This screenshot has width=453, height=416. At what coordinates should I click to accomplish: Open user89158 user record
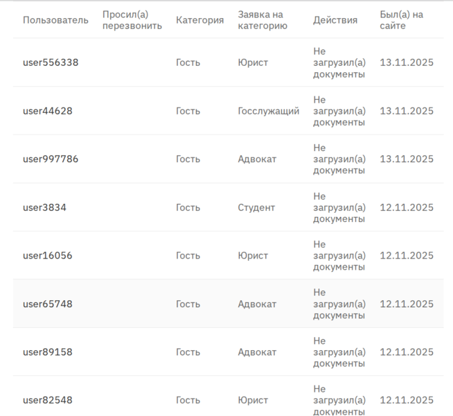[47, 352]
